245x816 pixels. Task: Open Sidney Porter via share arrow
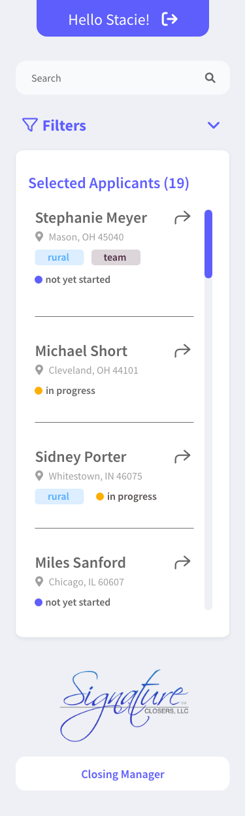[x=182, y=456]
